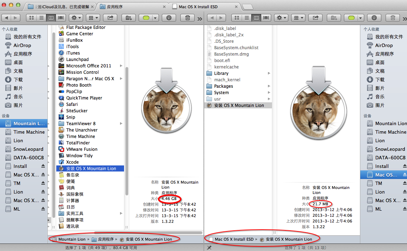
Task: Go back in left pane
Action: tap(6, 18)
